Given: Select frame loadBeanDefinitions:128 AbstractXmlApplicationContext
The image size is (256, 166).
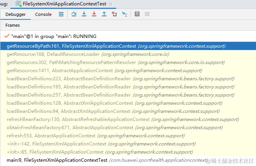Looking at the screenshot, I should tap(128, 103).
